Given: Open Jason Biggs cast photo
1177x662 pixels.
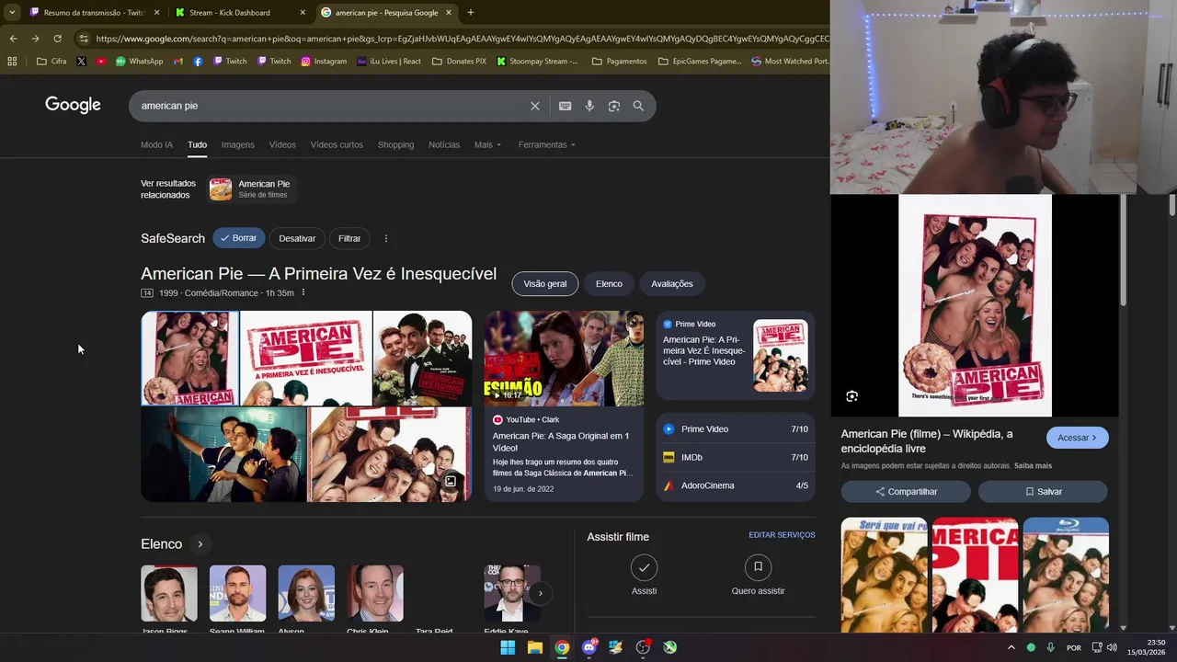Looking at the screenshot, I should click(169, 594).
